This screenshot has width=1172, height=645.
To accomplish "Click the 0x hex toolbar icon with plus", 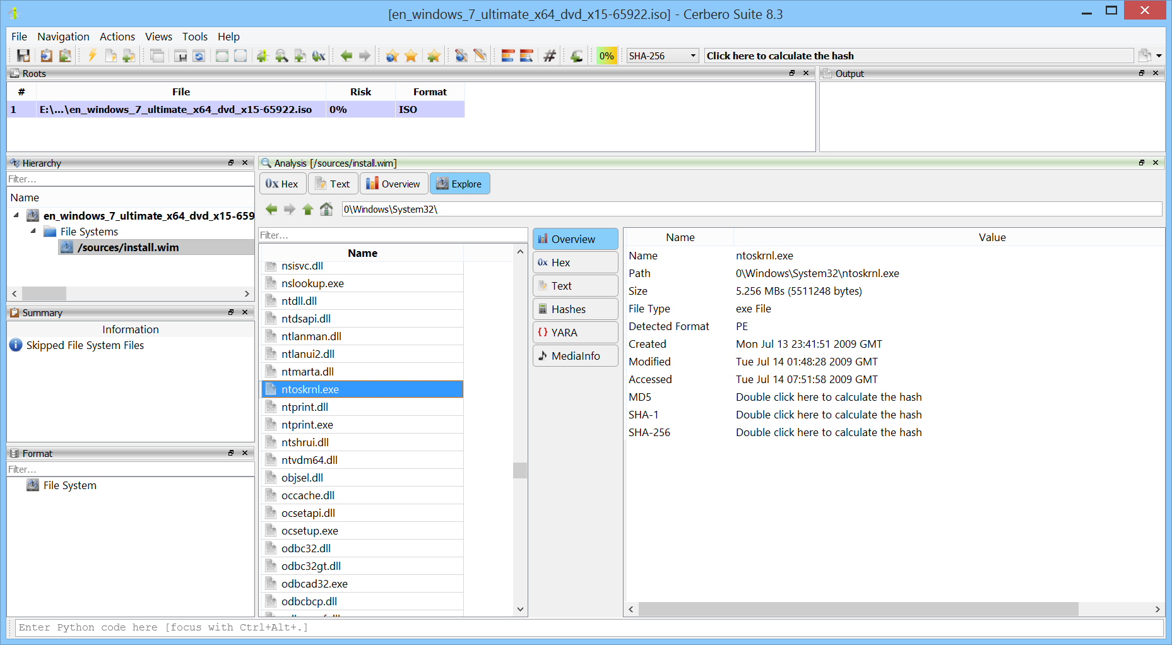I will tap(319, 56).
